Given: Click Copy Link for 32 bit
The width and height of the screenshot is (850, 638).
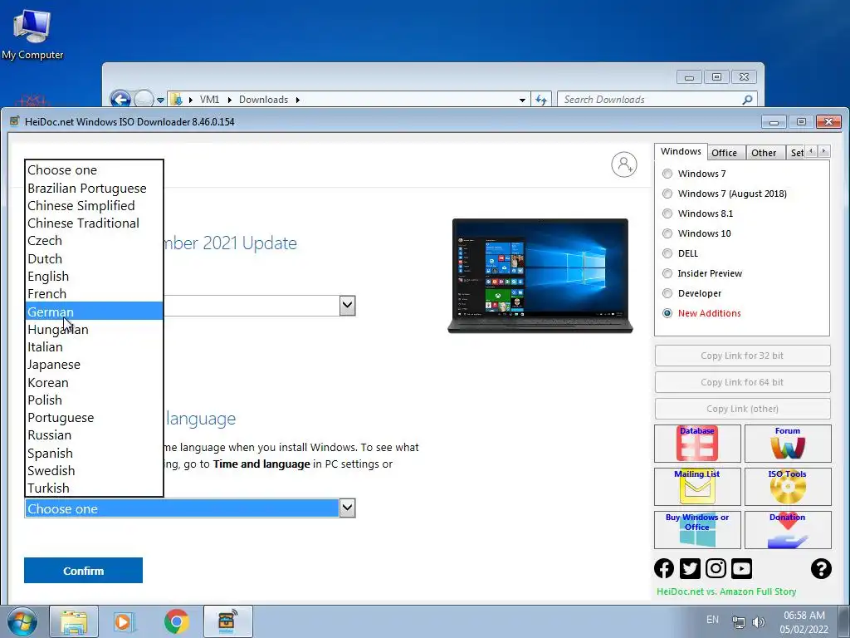Looking at the screenshot, I should point(742,356).
